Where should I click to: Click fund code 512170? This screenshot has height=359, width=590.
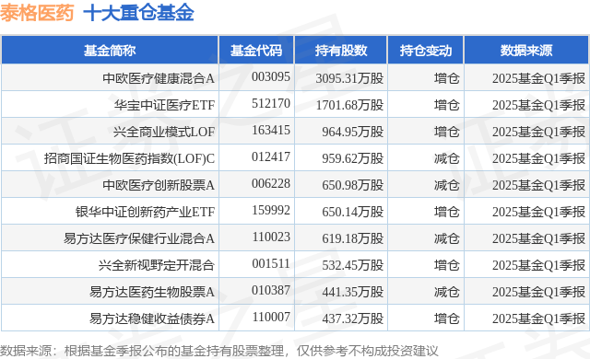click(x=271, y=104)
